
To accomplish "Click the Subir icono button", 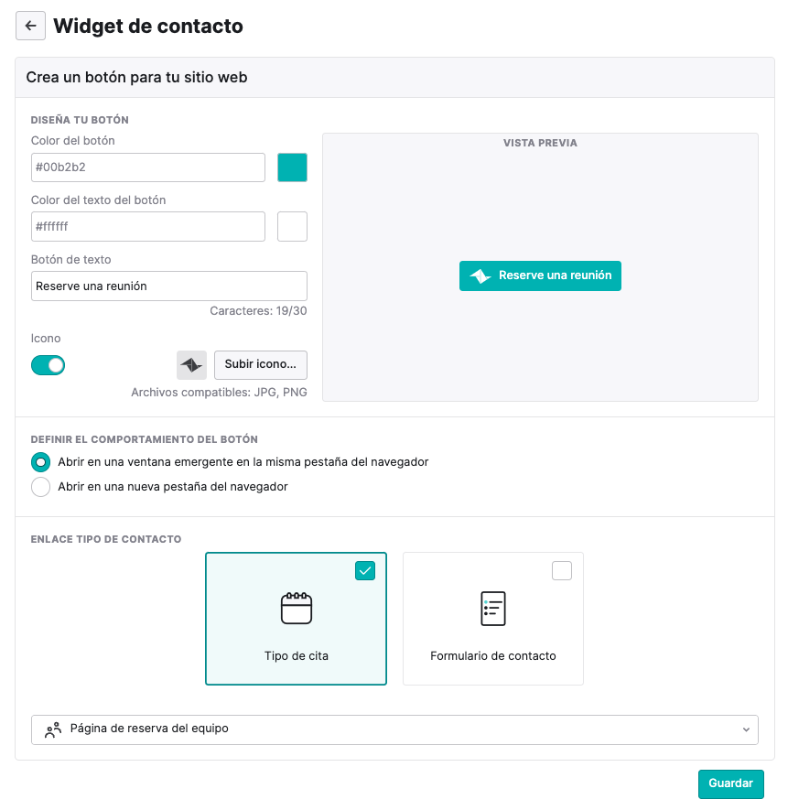I will tap(261, 364).
